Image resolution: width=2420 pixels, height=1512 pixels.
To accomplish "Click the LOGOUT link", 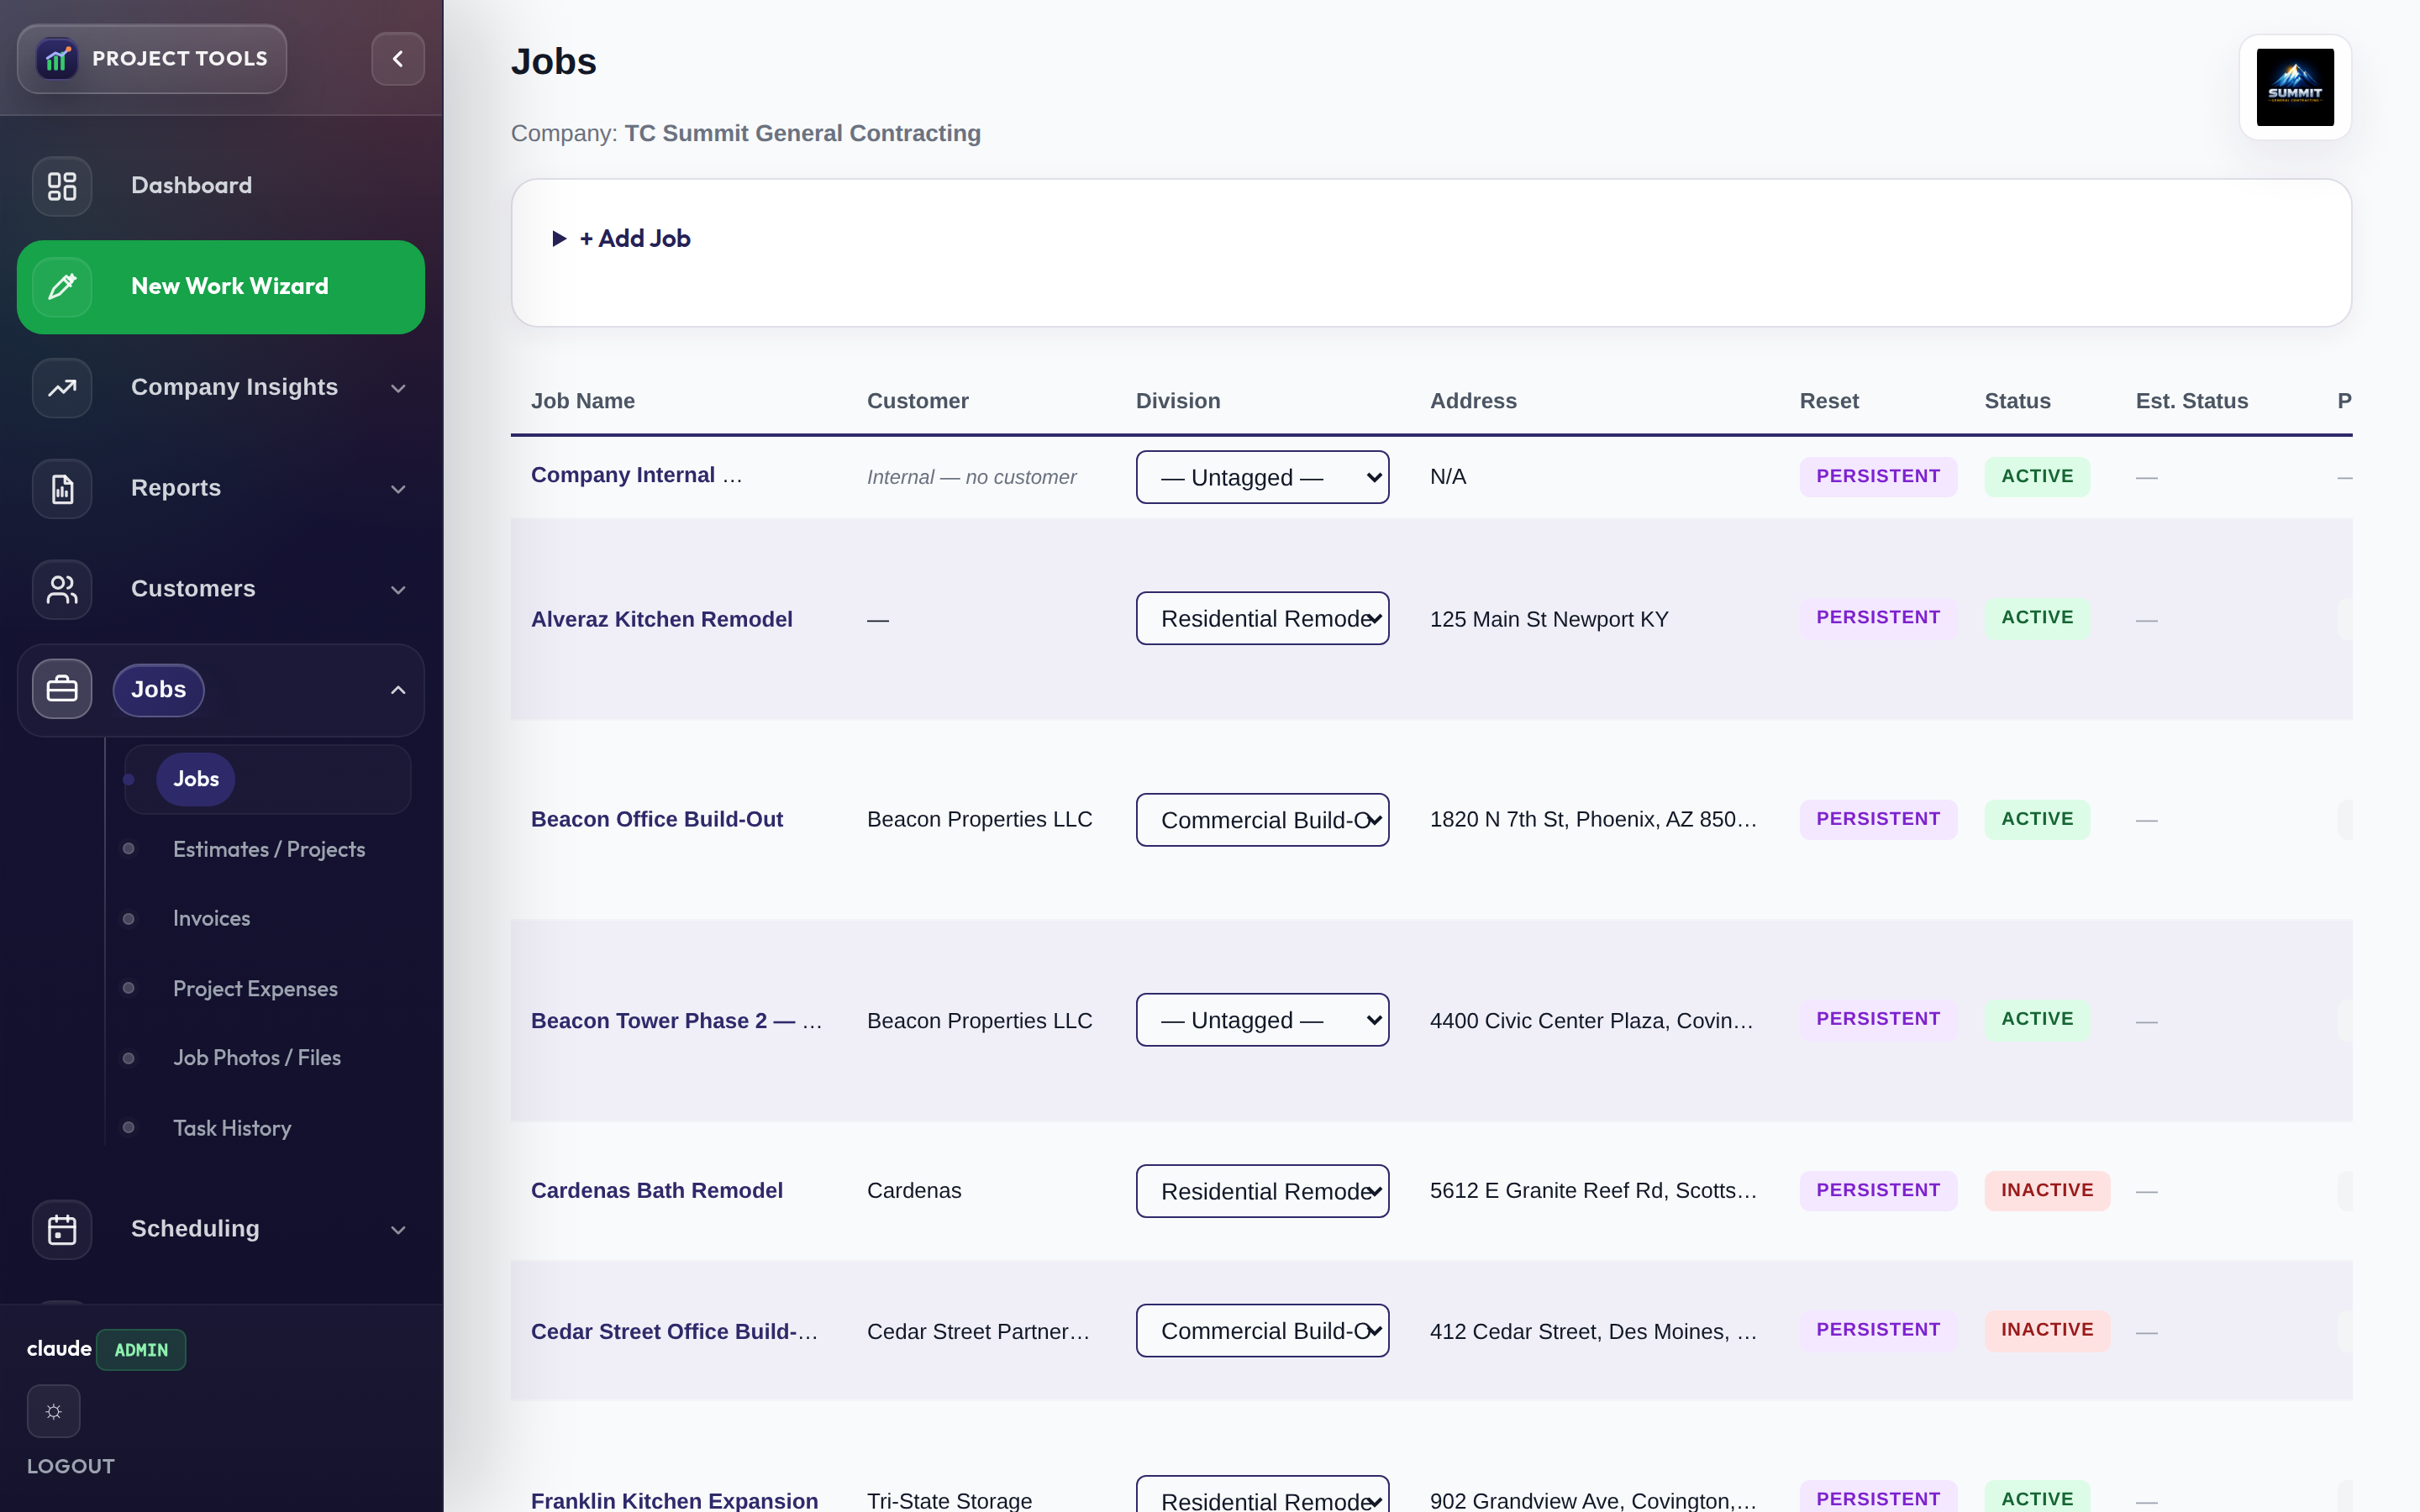I will pyautogui.click(x=71, y=1466).
